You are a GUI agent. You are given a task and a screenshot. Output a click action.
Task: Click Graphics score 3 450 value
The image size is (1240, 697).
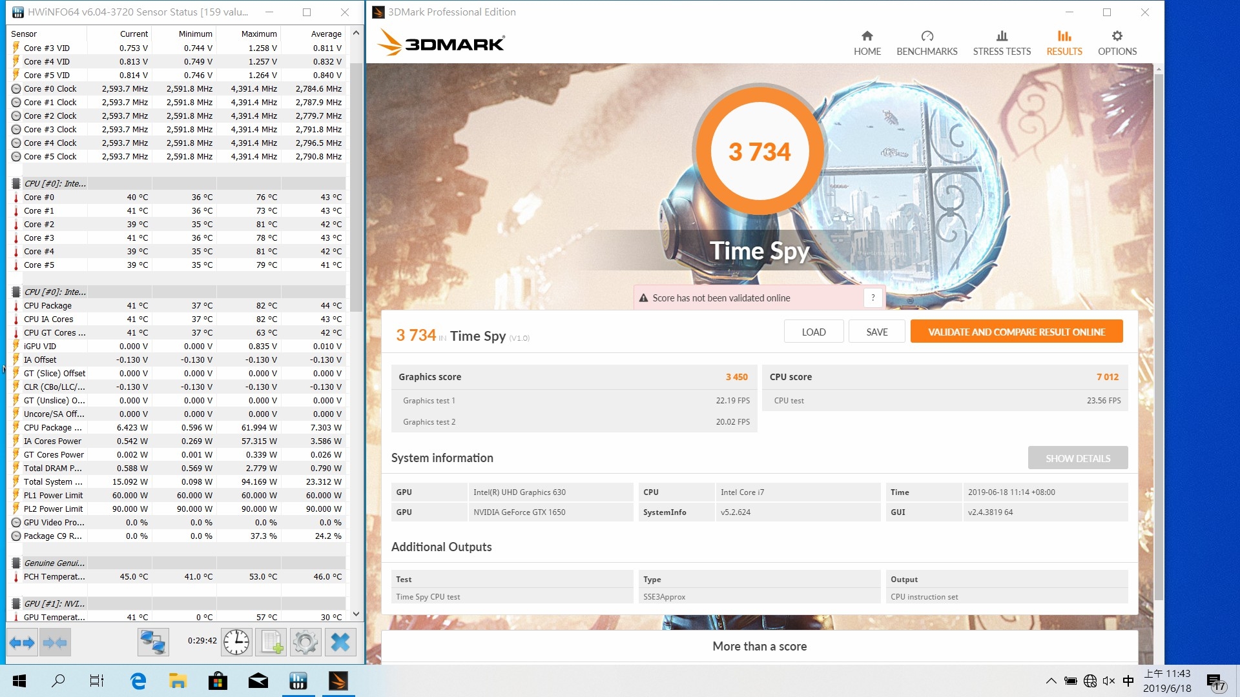(736, 377)
